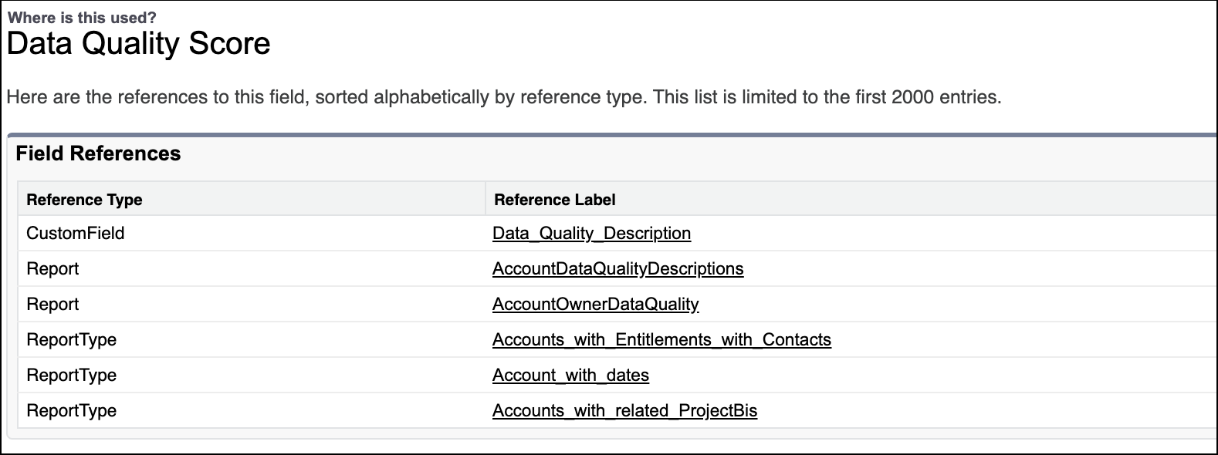Click the Reference Type column header
The image size is (1218, 455).
tap(84, 200)
